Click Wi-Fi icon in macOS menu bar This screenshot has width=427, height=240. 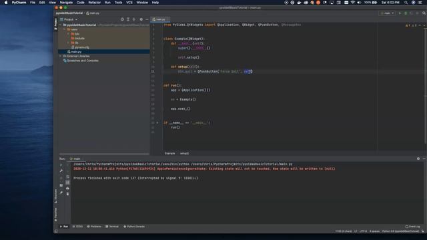pos(353,3)
